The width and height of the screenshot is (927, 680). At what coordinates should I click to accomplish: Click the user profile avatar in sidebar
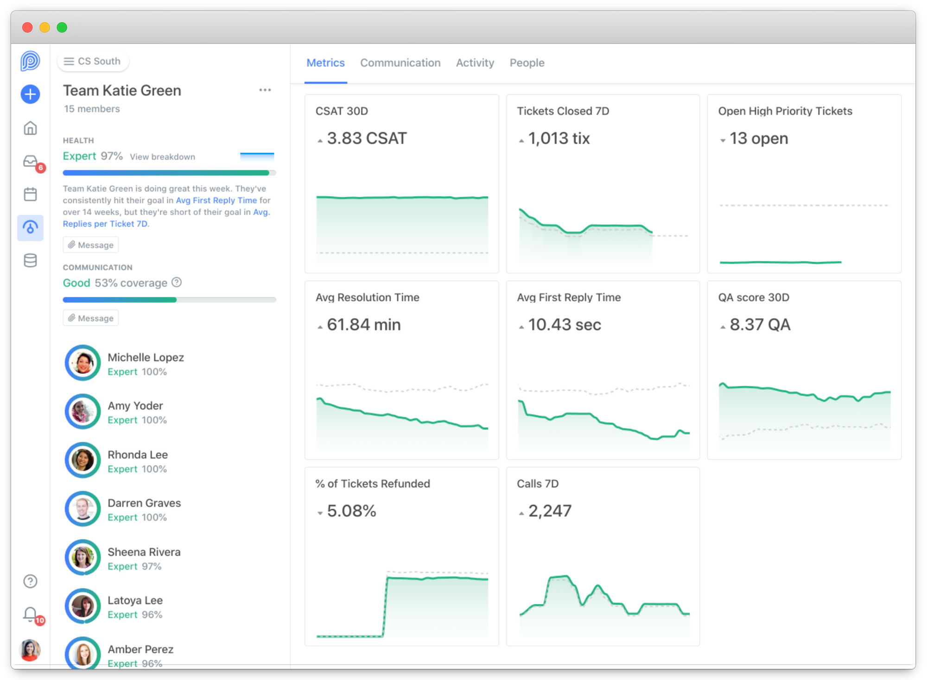pyautogui.click(x=30, y=650)
